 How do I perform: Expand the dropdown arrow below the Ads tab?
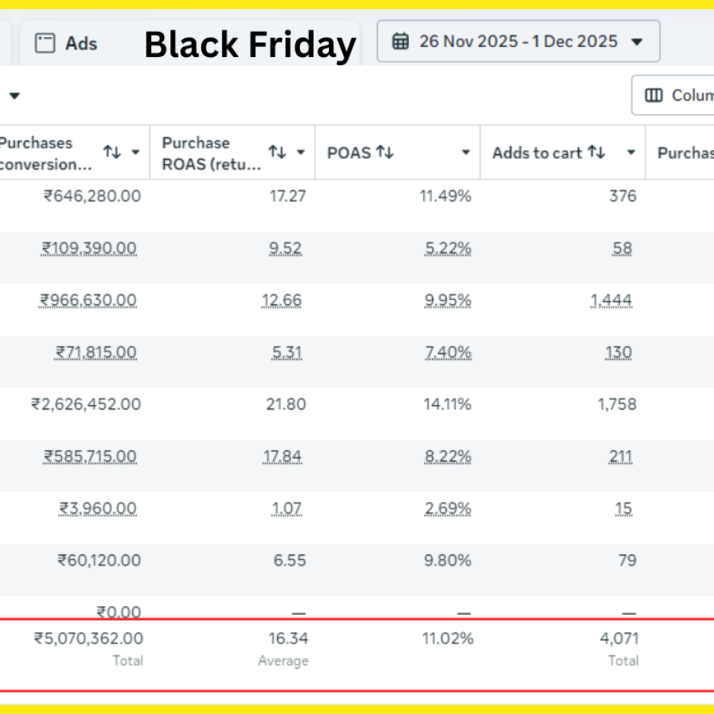[14, 96]
